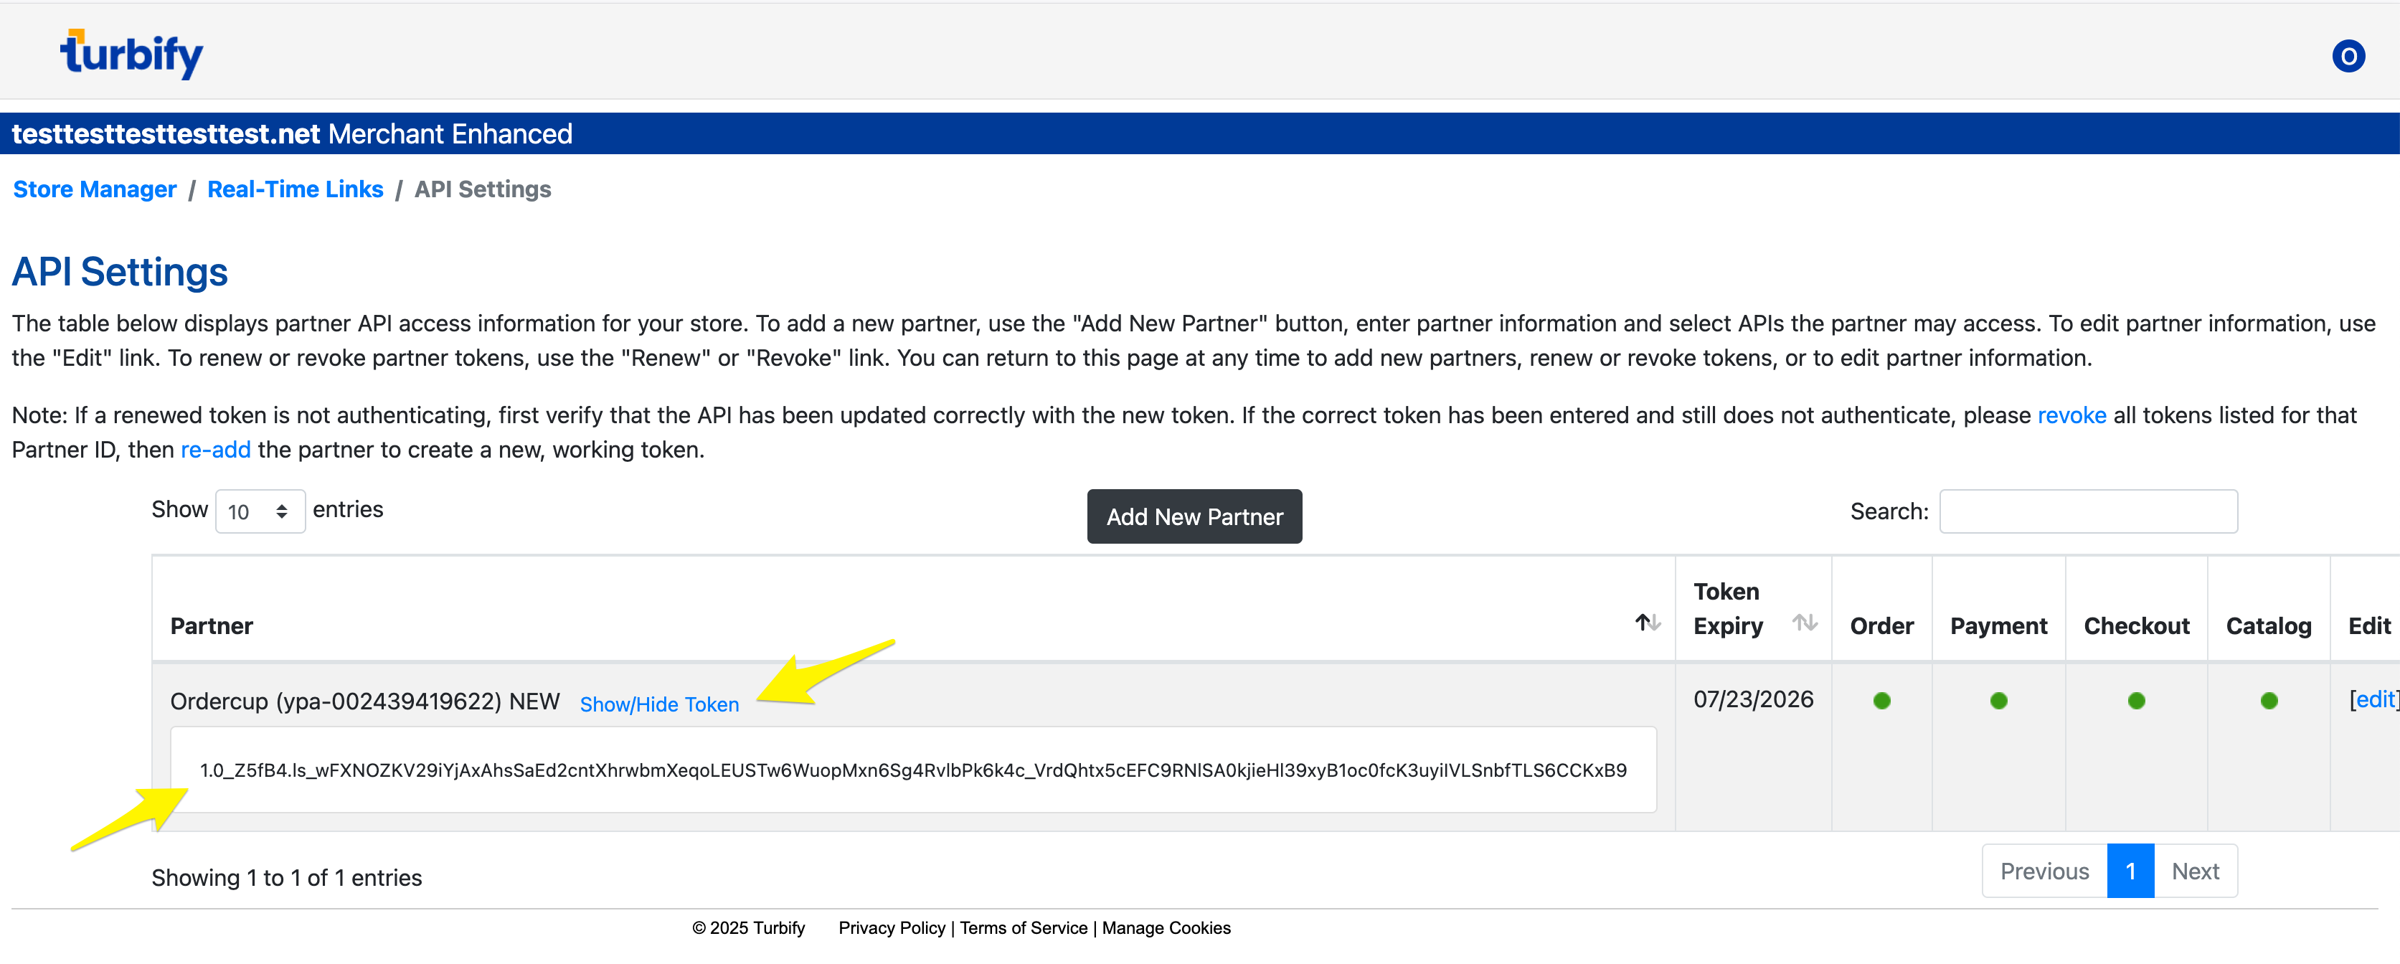Image resolution: width=2400 pixels, height=964 pixels.
Task: Click the green Checkout status dot
Action: click(x=2135, y=701)
